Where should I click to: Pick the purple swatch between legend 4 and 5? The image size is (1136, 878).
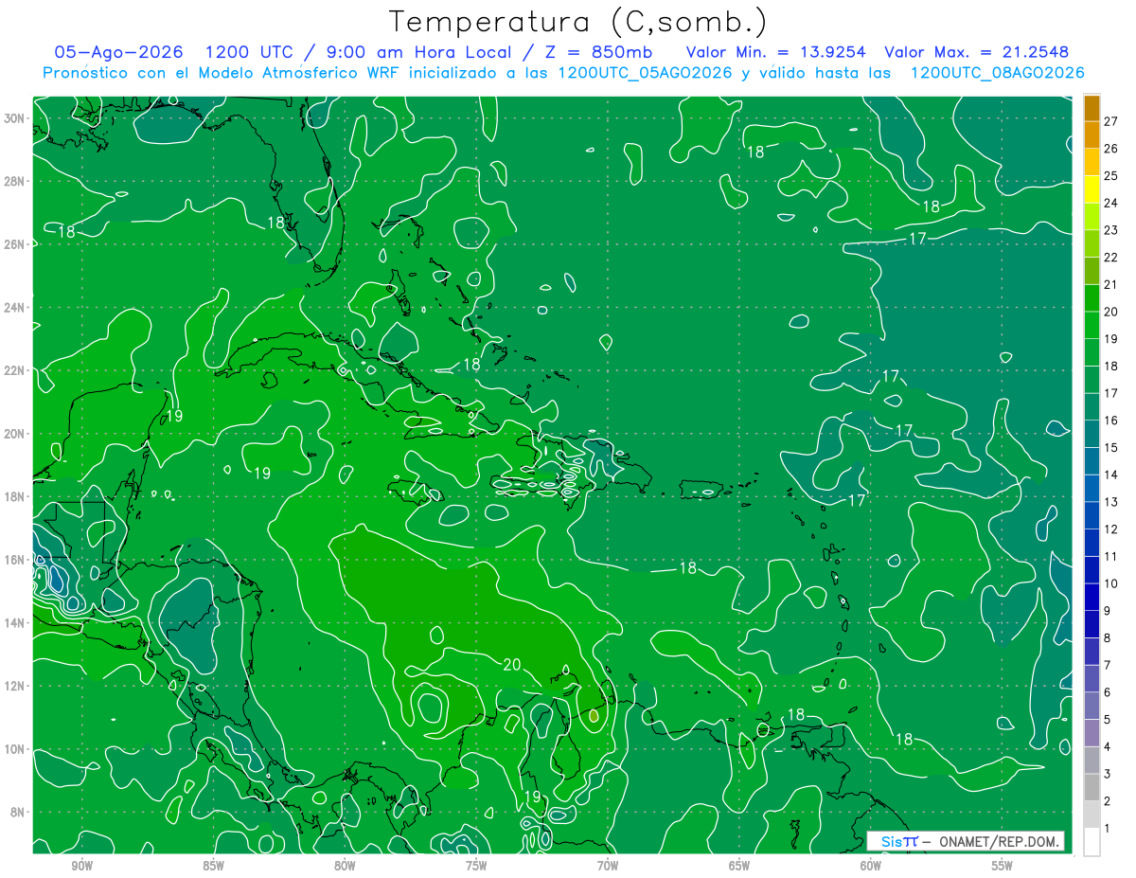(1092, 733)
